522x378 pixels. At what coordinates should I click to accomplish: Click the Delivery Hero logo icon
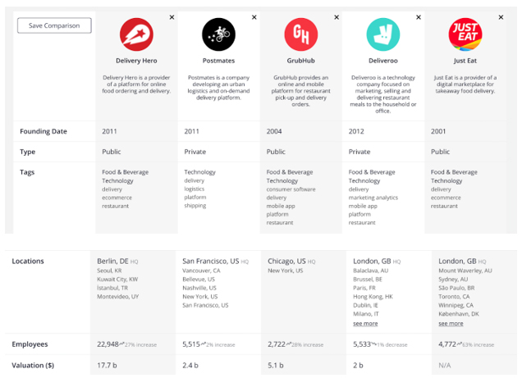click(136, 35)
